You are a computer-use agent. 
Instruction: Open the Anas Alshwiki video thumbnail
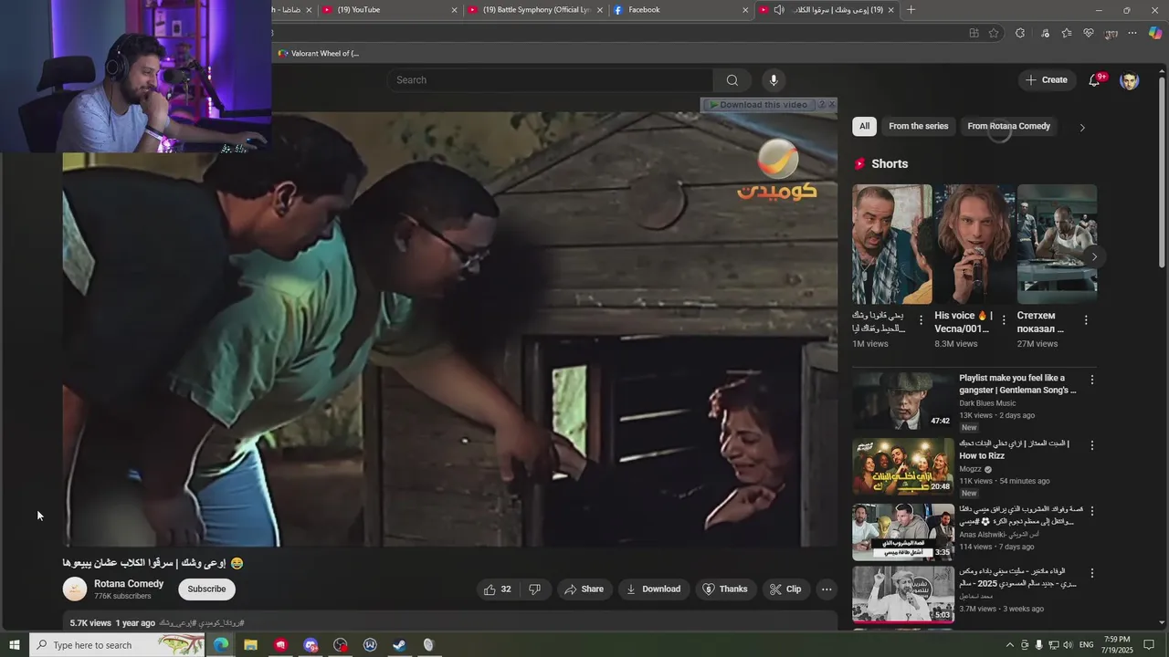click(903, 532)
